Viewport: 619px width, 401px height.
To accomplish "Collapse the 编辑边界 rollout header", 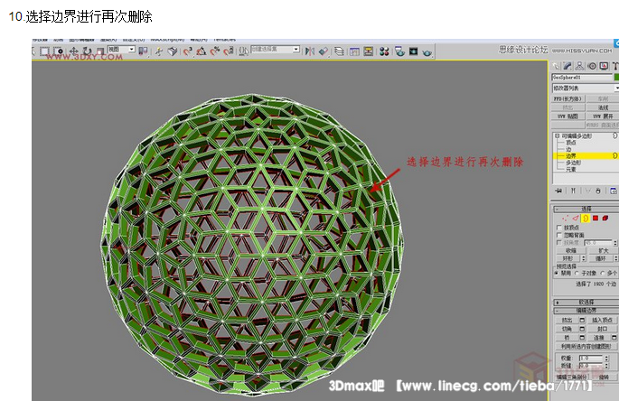I will pos(586,311).
